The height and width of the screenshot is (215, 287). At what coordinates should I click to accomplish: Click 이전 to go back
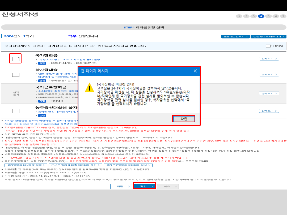pos(121,186)
